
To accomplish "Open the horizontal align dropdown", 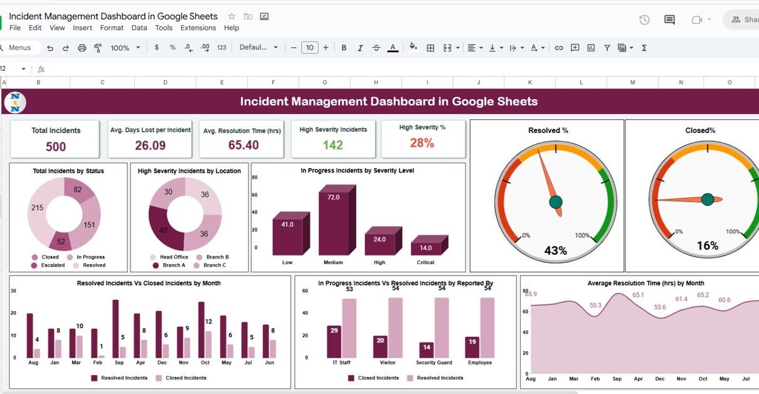I will tap(475, 48).
